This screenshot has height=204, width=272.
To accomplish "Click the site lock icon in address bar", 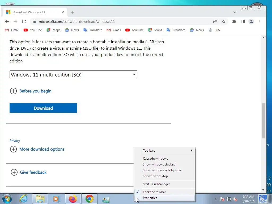I will pyautogui.click(x=34, y=22).
